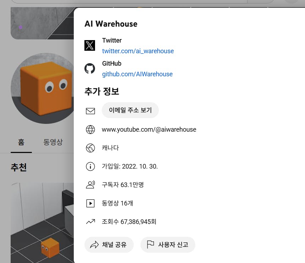Click the info icon beside 가입일
305x263 pixels.
90,166
